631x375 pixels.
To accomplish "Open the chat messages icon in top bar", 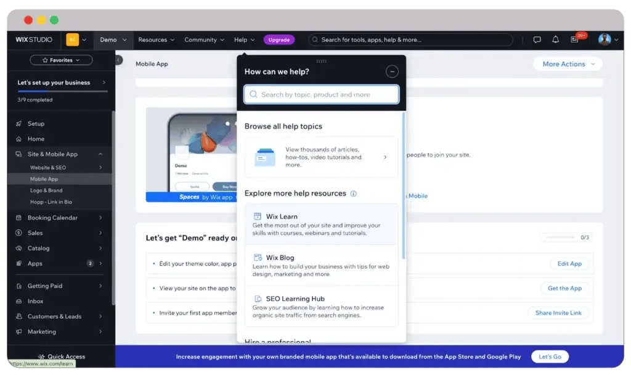I will pos(537,40).
